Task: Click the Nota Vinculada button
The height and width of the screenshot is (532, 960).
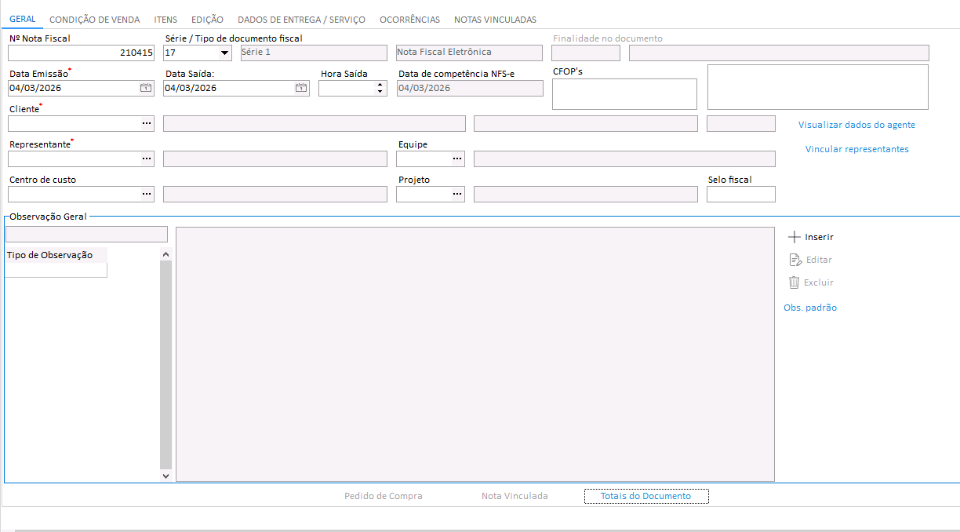Action: tap(515, 496)
